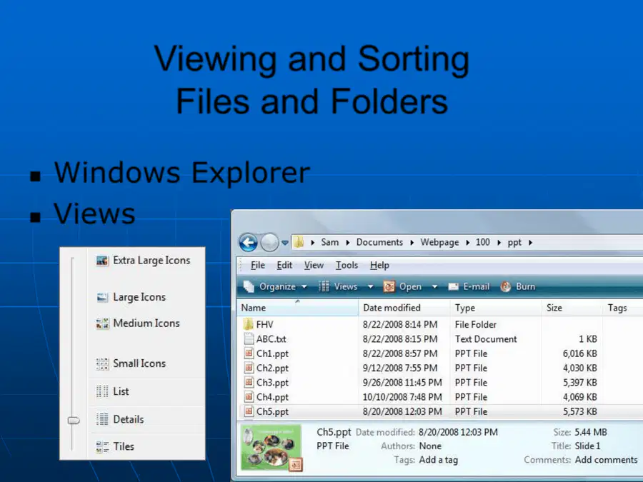Viewport: 643px width, 482px height.
Task: Expand the arrow after ppt breadcrumb
Action: click(531, 243)
